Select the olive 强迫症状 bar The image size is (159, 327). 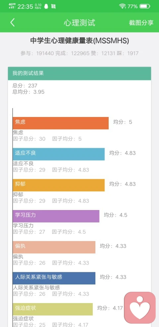pos(53,309)
